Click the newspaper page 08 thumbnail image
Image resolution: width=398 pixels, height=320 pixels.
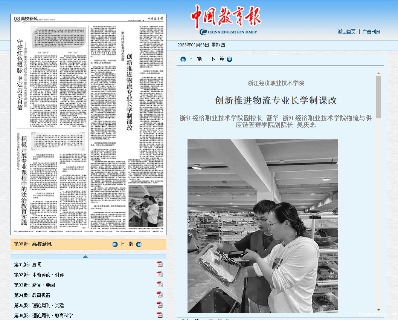(x=88, y=124)
